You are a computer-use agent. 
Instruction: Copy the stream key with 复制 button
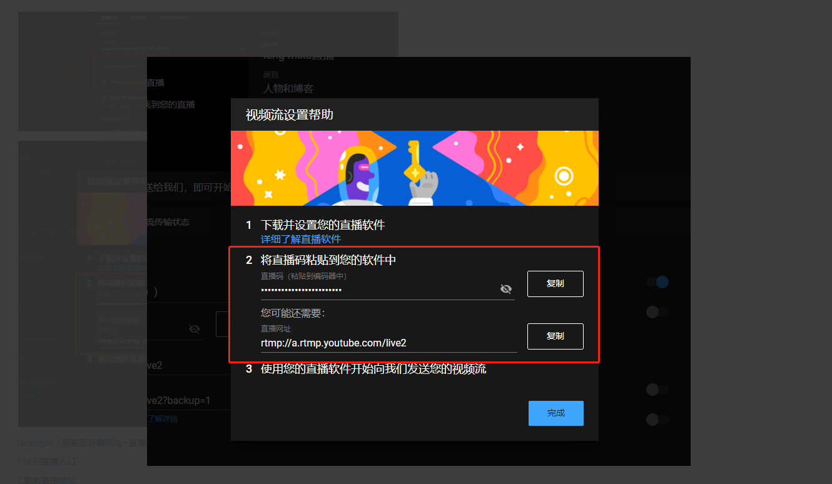(556, 284)
